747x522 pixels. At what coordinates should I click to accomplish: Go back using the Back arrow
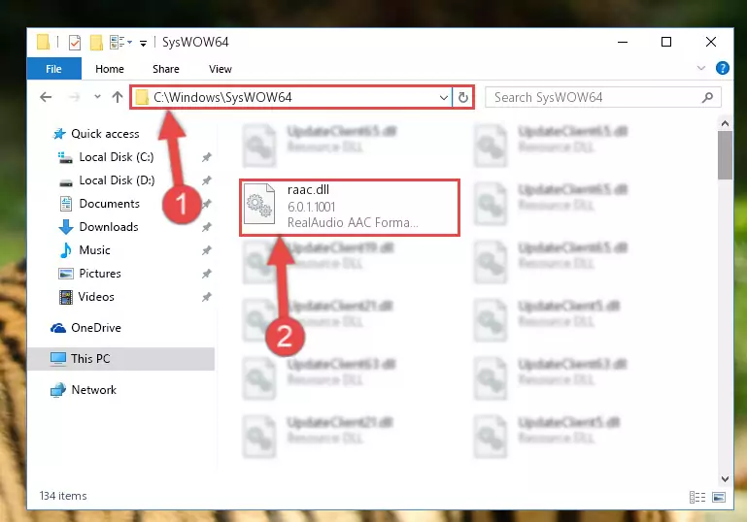coord(46,97)
